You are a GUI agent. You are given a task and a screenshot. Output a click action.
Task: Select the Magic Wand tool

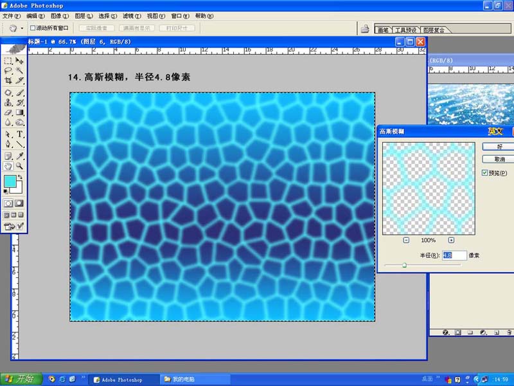pos(19,71)
